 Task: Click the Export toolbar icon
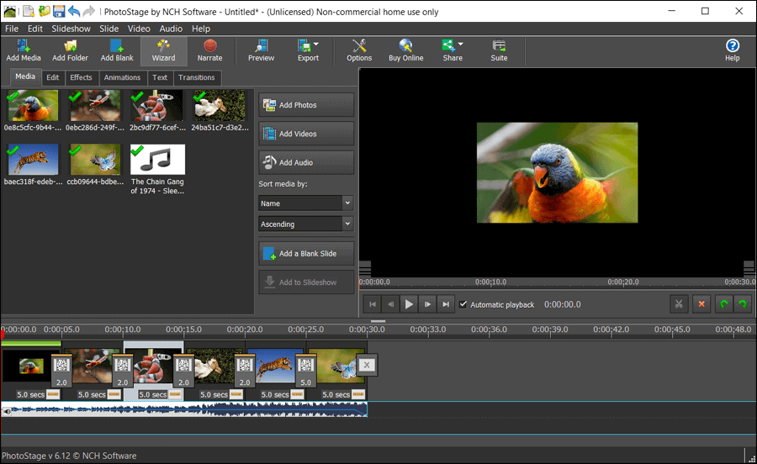click(304, 46)
